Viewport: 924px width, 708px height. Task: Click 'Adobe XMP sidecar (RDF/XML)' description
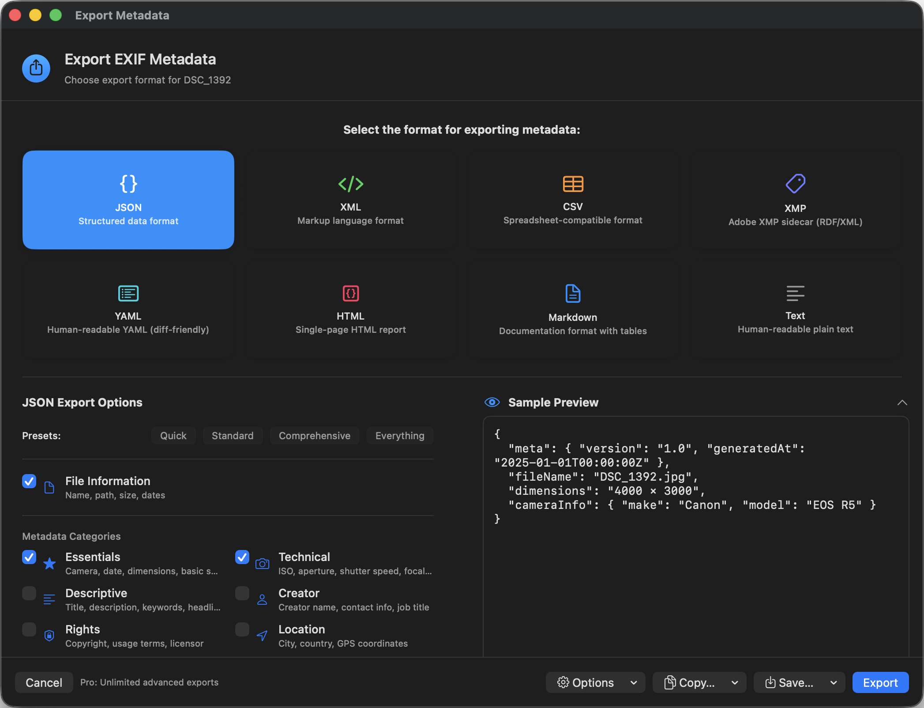[795, 222]
